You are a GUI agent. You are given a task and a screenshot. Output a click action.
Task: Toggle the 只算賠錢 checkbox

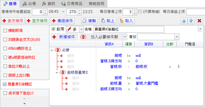tap(140, 12)
